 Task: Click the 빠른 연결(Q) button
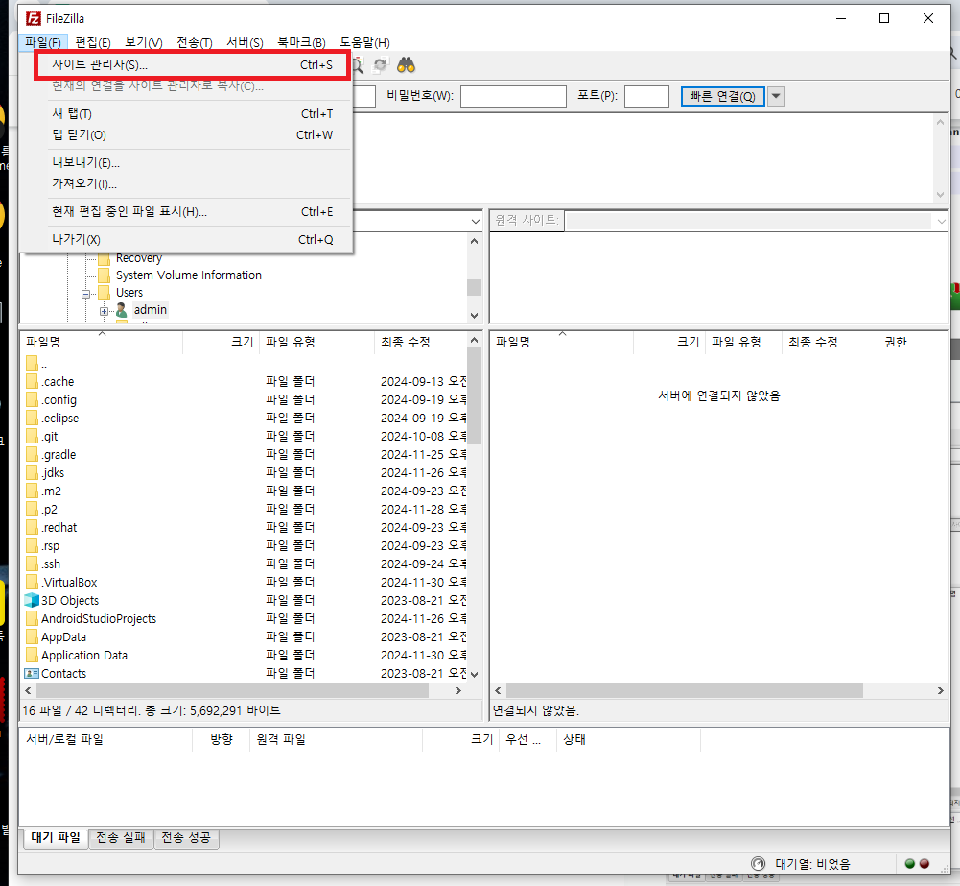point(722,96)
